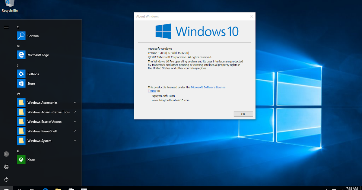Click the Start menu hamburger expand icon
Viewport: 362px width, 190px height.
[6, 27]
